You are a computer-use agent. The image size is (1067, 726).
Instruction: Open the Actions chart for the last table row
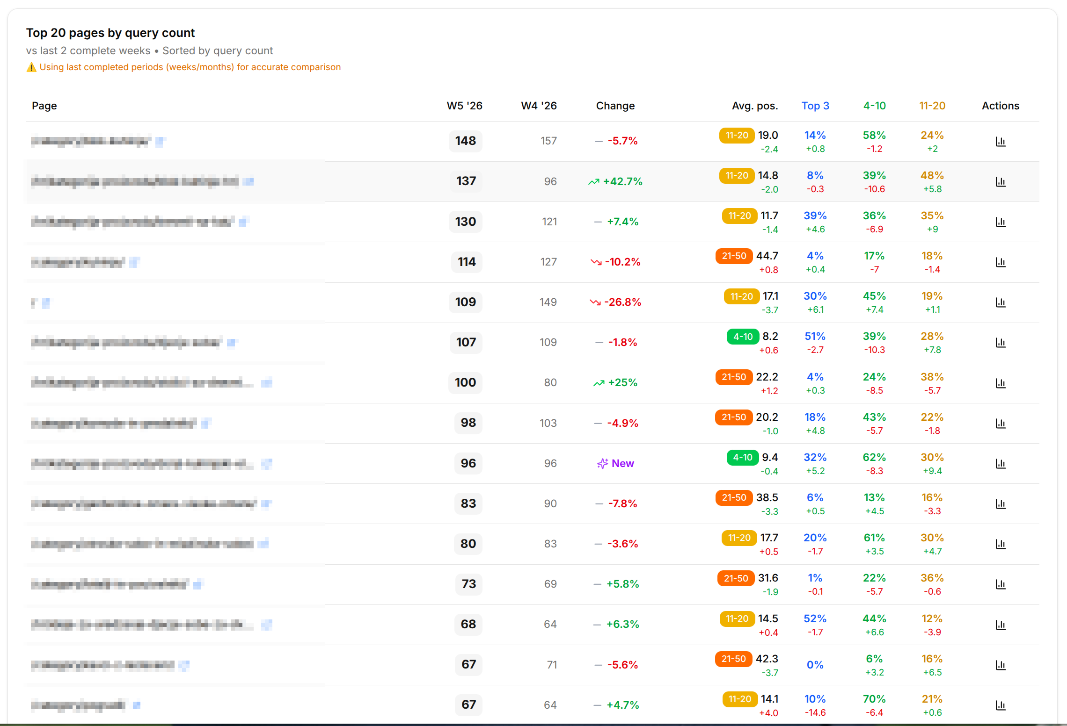(1001, 705)
